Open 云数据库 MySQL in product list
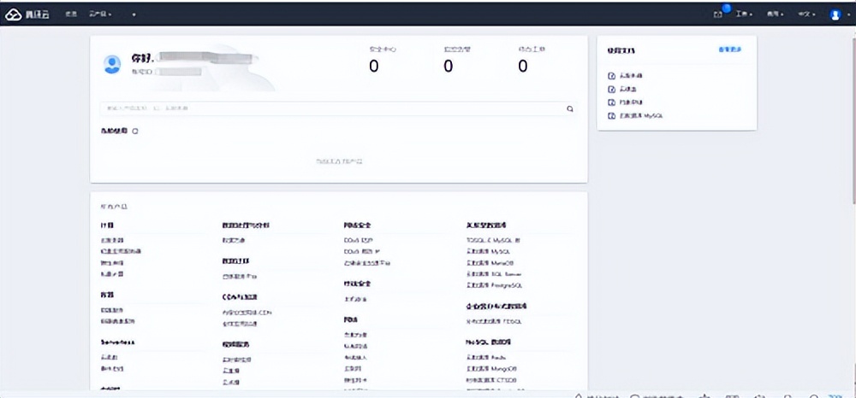The image size is (856, 398). 488,252
